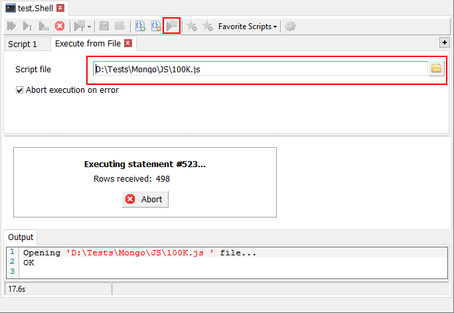The height and width of the screenshot is (313, 454).
Task: Click into the Script file path field
Action: (x=259, y=69)
